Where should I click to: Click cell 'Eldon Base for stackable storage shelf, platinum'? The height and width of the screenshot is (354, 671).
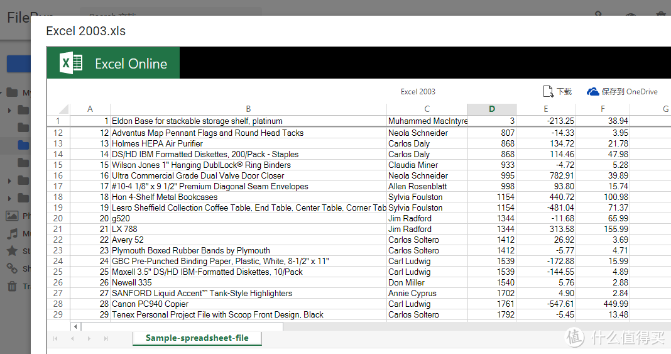click(248, 121)
